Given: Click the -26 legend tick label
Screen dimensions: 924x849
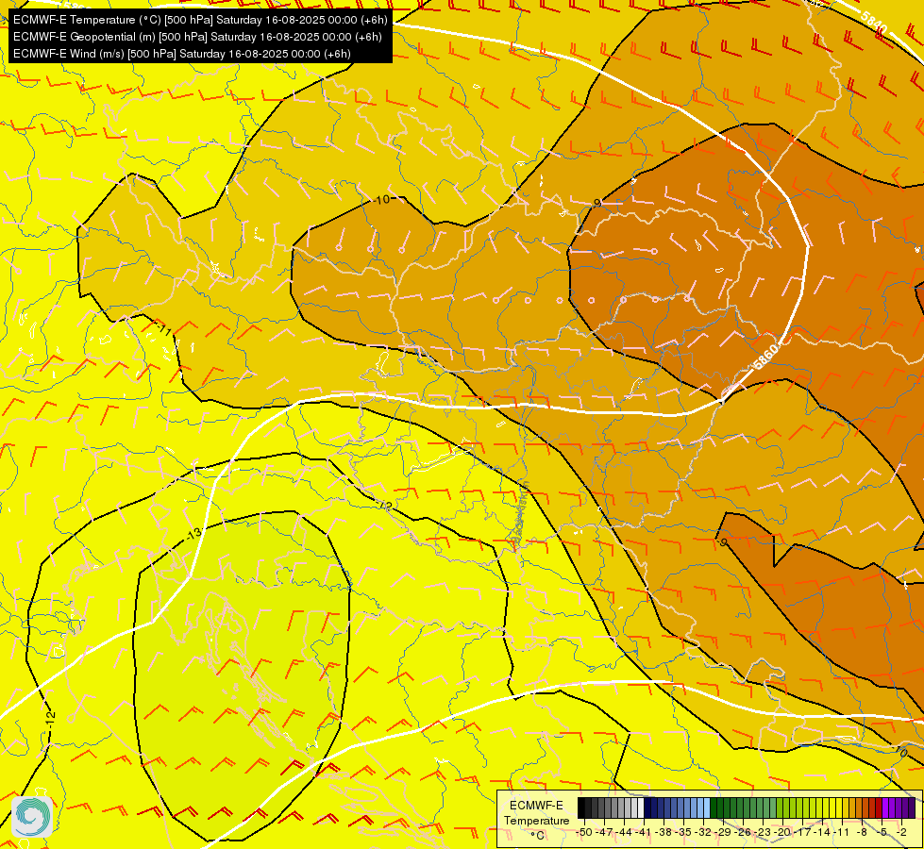Looking at the screenshot, I should tap(743, 832).
